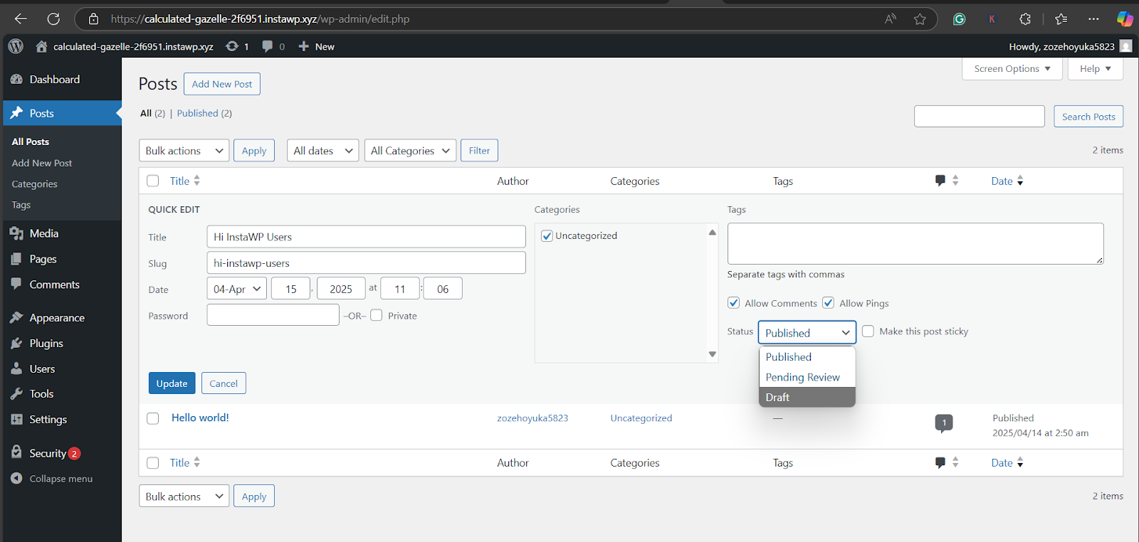1139x542 pixels.
Task: Toggle the Private checkbox
Action: [377, 315]
